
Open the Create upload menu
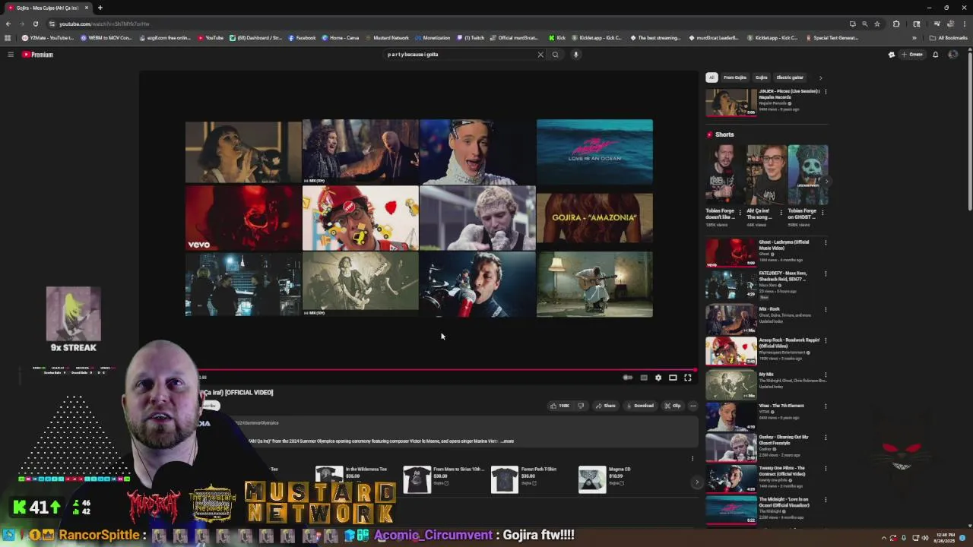[x=912, y=55]
